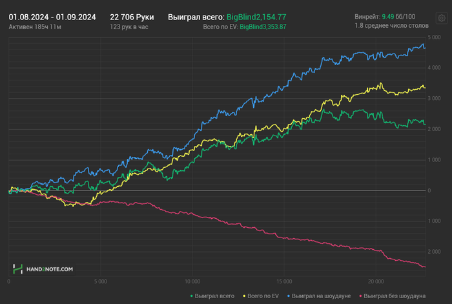Click the 20 000 x-axis label
452x304 pixels.
coord(376,281)
